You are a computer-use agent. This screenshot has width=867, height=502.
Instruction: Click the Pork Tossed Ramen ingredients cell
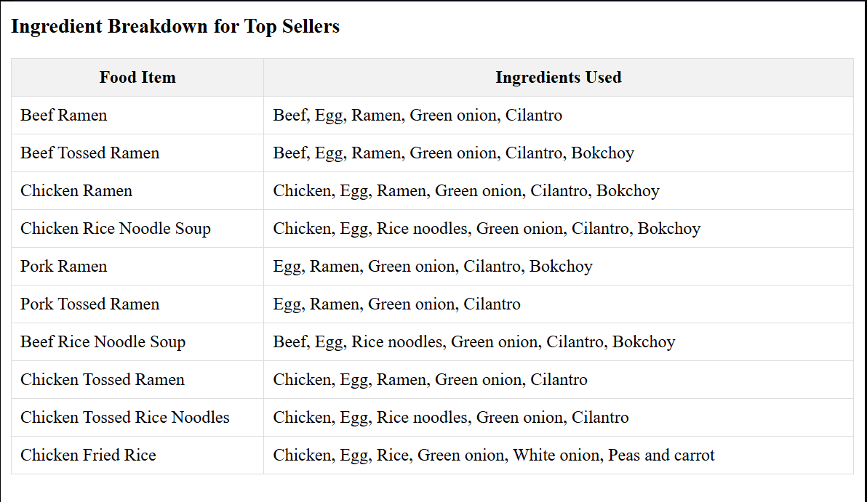pos(397,304)
